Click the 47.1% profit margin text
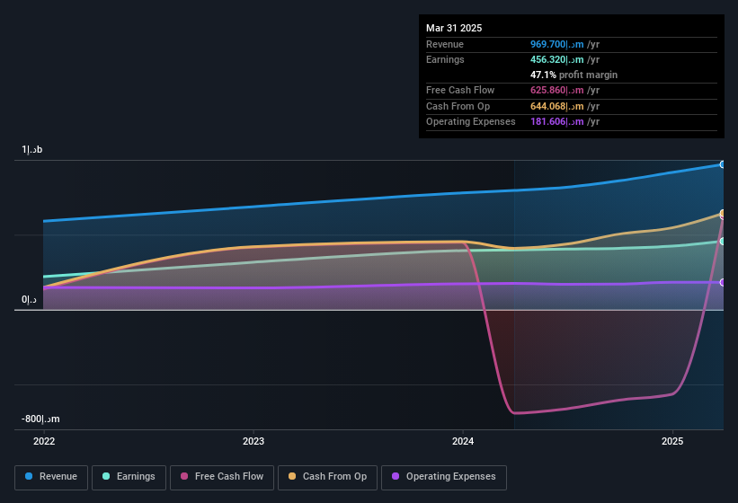This screenshot has height=503, width=738. (x=574, y=75)
